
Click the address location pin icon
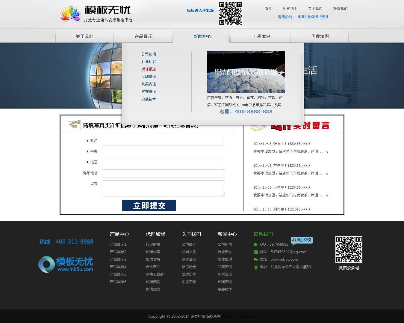(x=256, y=268)
